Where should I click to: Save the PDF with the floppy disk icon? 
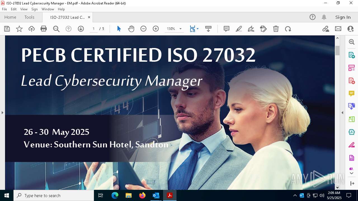[x=7, y=29]
